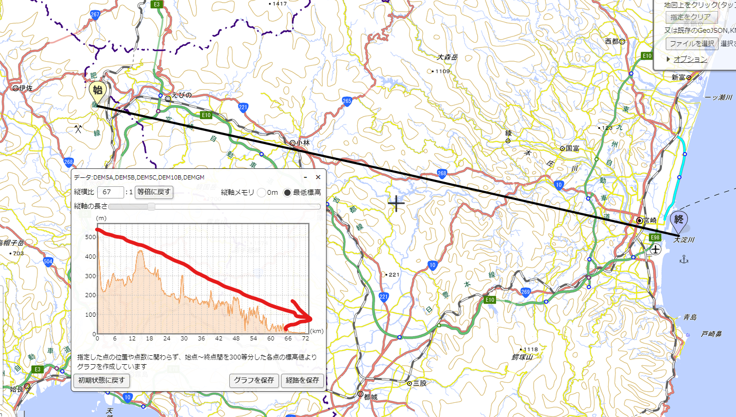Viewport: 736px width, 417px height.
Task: Click the yellow 始 start point marker
Action: (97, 90)
